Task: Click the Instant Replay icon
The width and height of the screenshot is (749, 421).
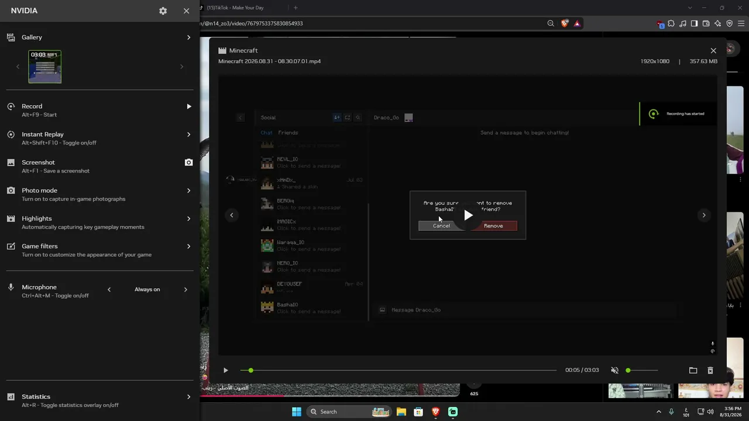Action: click(11, 134)
